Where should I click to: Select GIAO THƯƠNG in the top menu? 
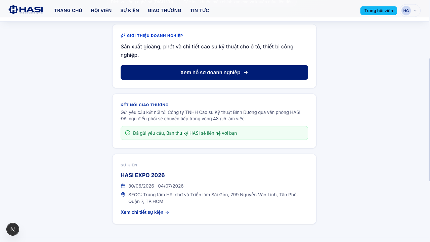click(165, 10)
